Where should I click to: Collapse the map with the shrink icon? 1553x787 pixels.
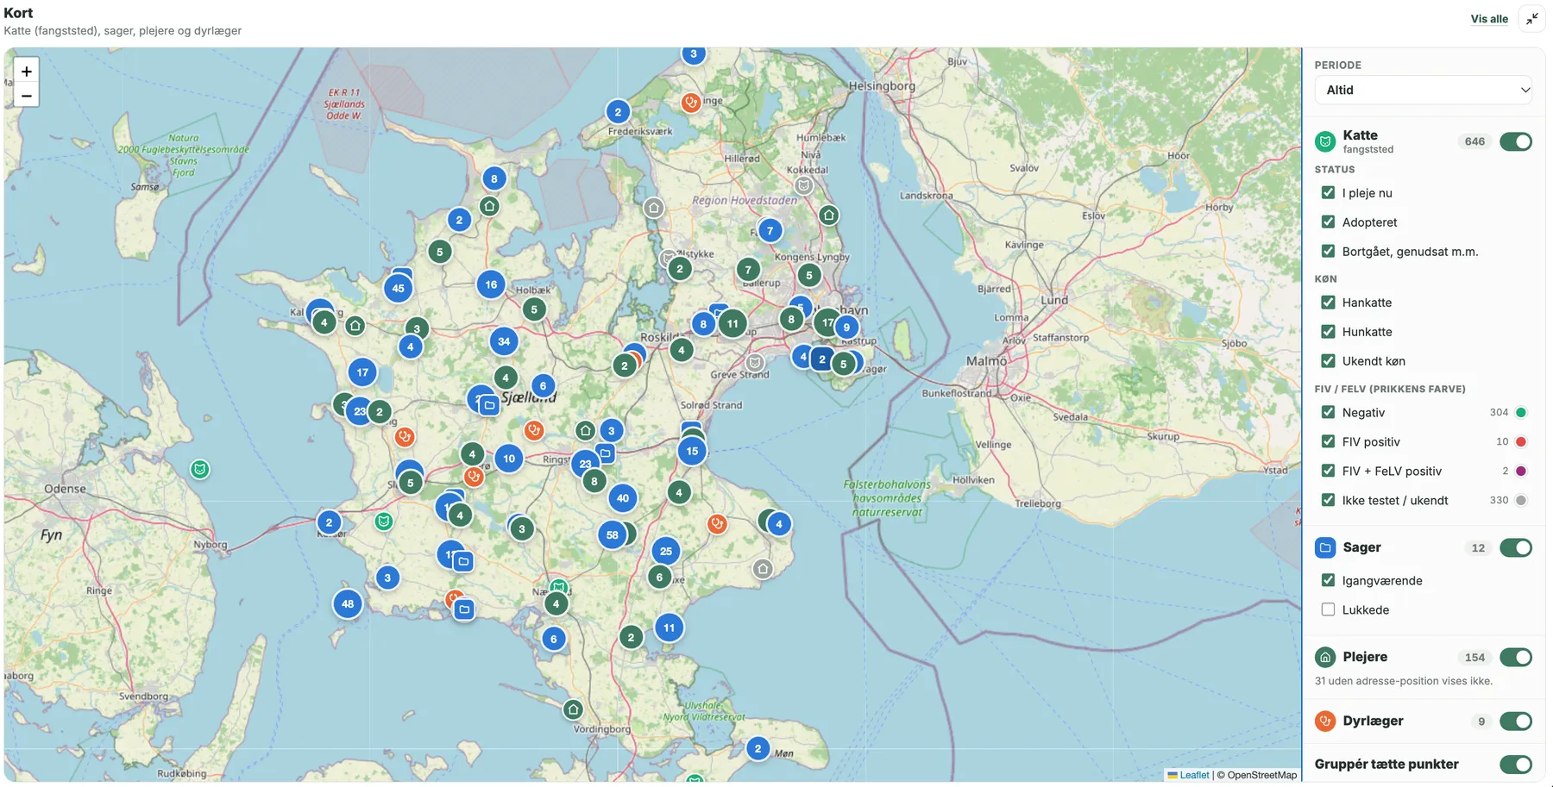tap(1531, 19)
